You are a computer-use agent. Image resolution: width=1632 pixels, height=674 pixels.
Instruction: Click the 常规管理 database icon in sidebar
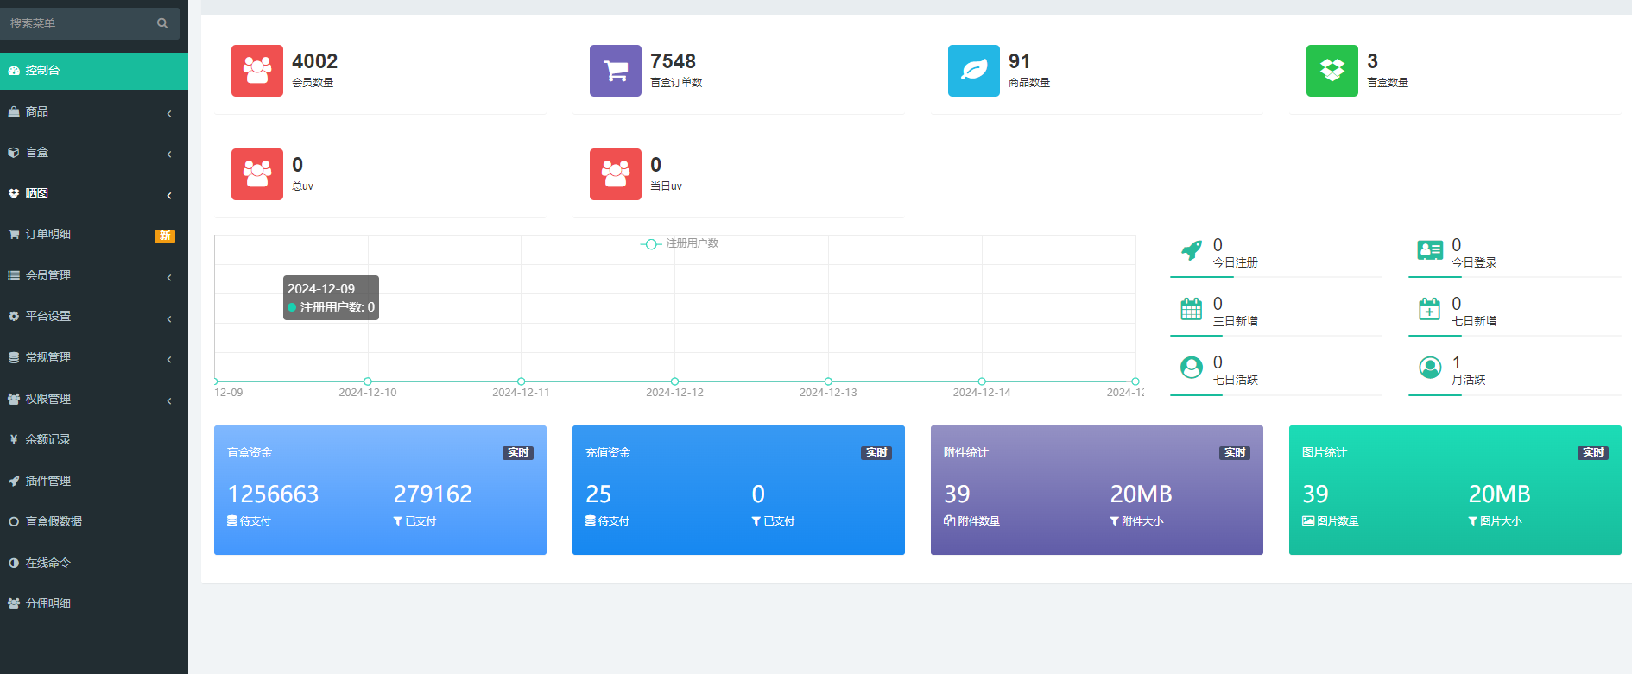(x=14, y=357)
